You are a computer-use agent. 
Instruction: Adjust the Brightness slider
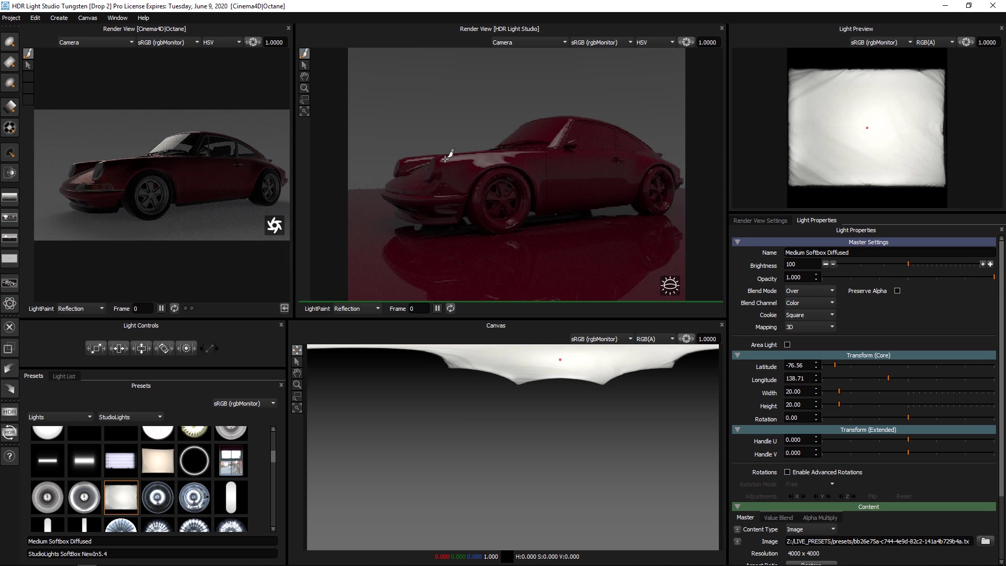click(x=907, y=264)
